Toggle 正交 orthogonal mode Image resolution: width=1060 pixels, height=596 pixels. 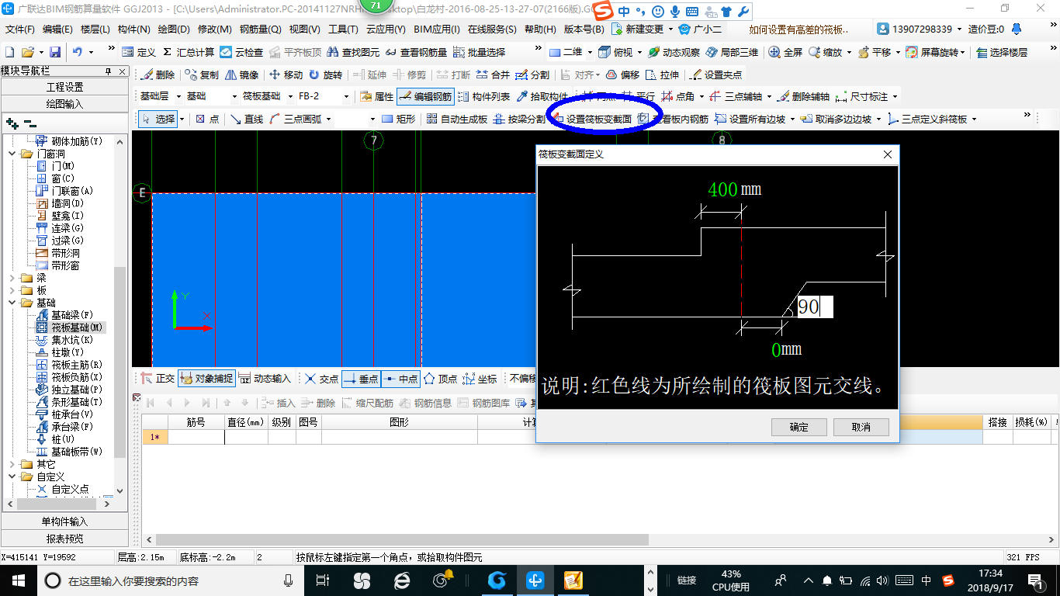[158, 379]
